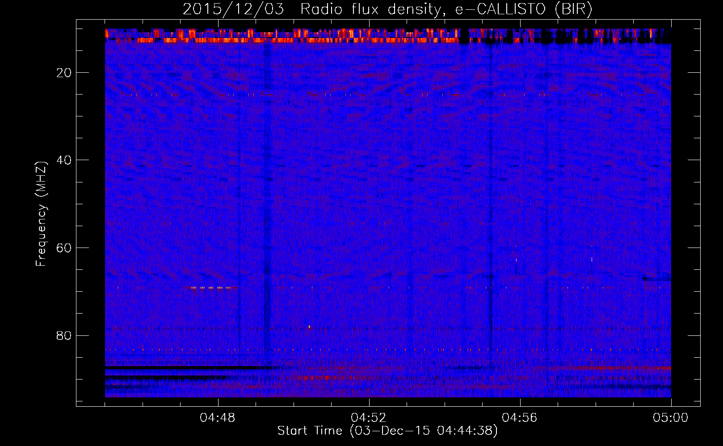Click the "Frequency (MHZ)" axis label
The image size is (723, 446).
pyautogui.click(x=41, y=214)
